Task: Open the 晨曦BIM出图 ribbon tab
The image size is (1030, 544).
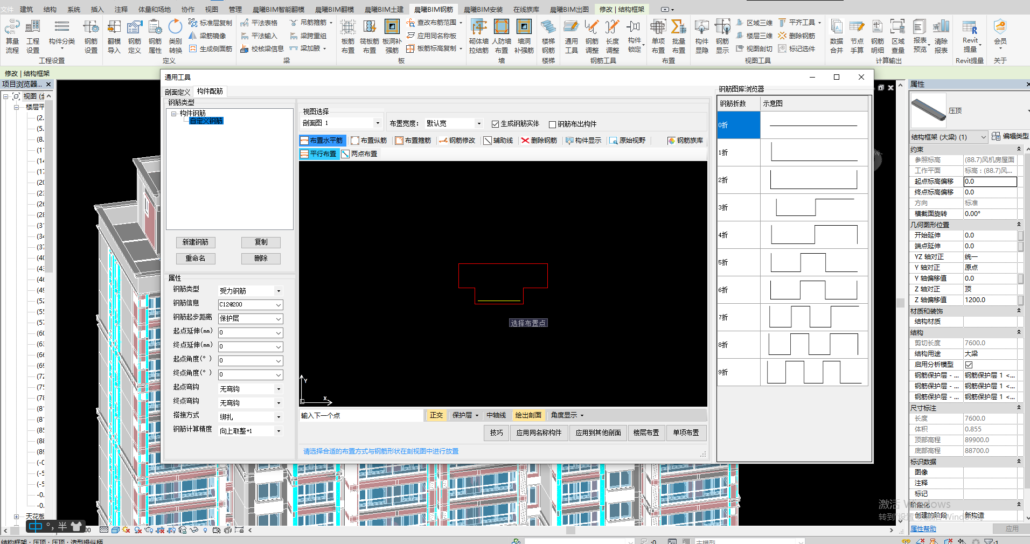Action: (x=569, y=9)
